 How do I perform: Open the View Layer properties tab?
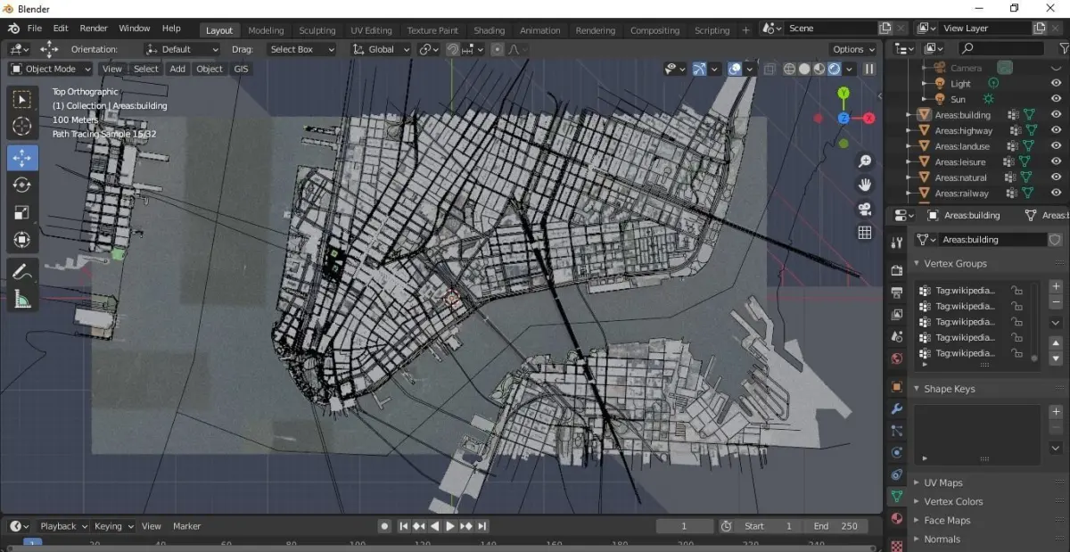click(x=897, y=315)
